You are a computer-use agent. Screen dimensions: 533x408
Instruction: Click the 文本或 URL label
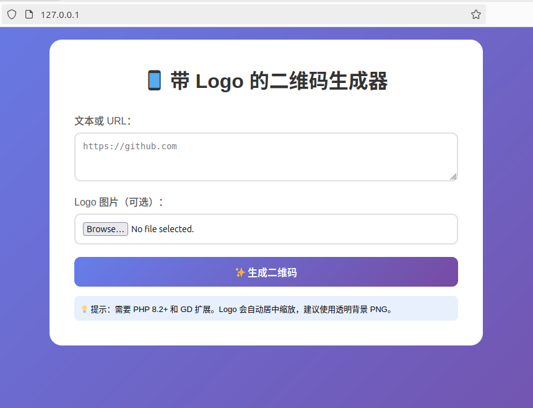(x=102, y=121)
